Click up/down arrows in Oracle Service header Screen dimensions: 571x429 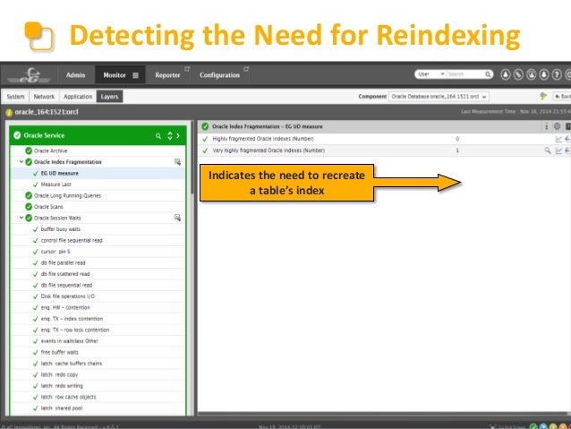click(170, 135)
